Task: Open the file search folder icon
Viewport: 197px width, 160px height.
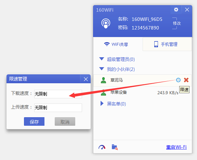Action: point(115,147)
